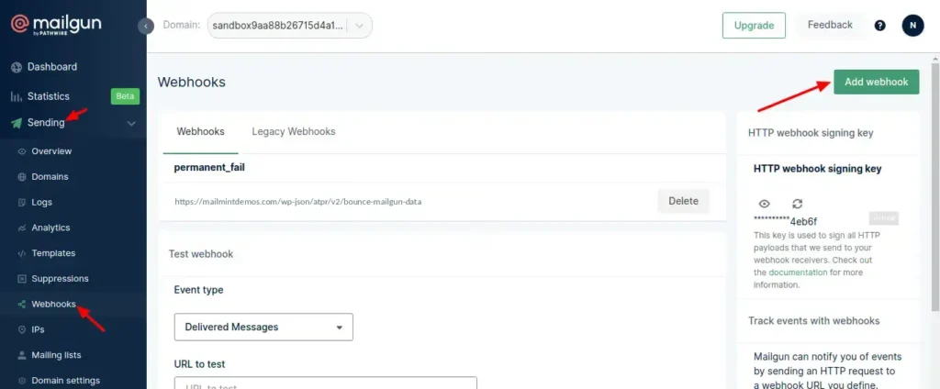Collapse the sidebar with the chevron button

pos(146,27)
